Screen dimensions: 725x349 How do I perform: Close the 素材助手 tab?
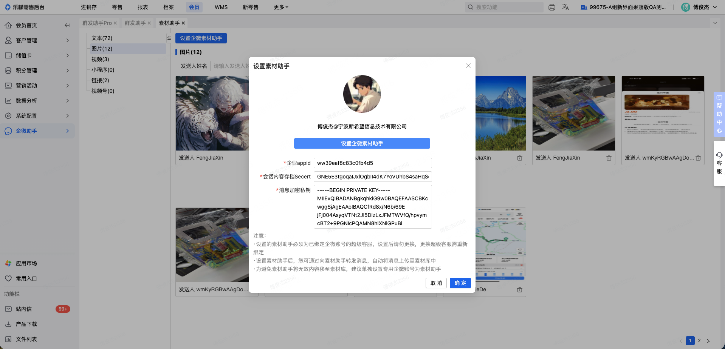click(183, 23)
